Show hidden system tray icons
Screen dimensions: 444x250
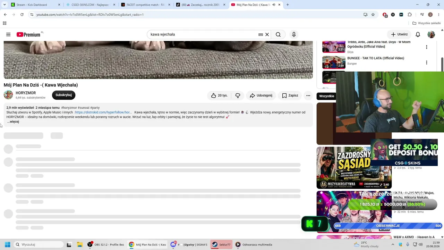(393, 244)
